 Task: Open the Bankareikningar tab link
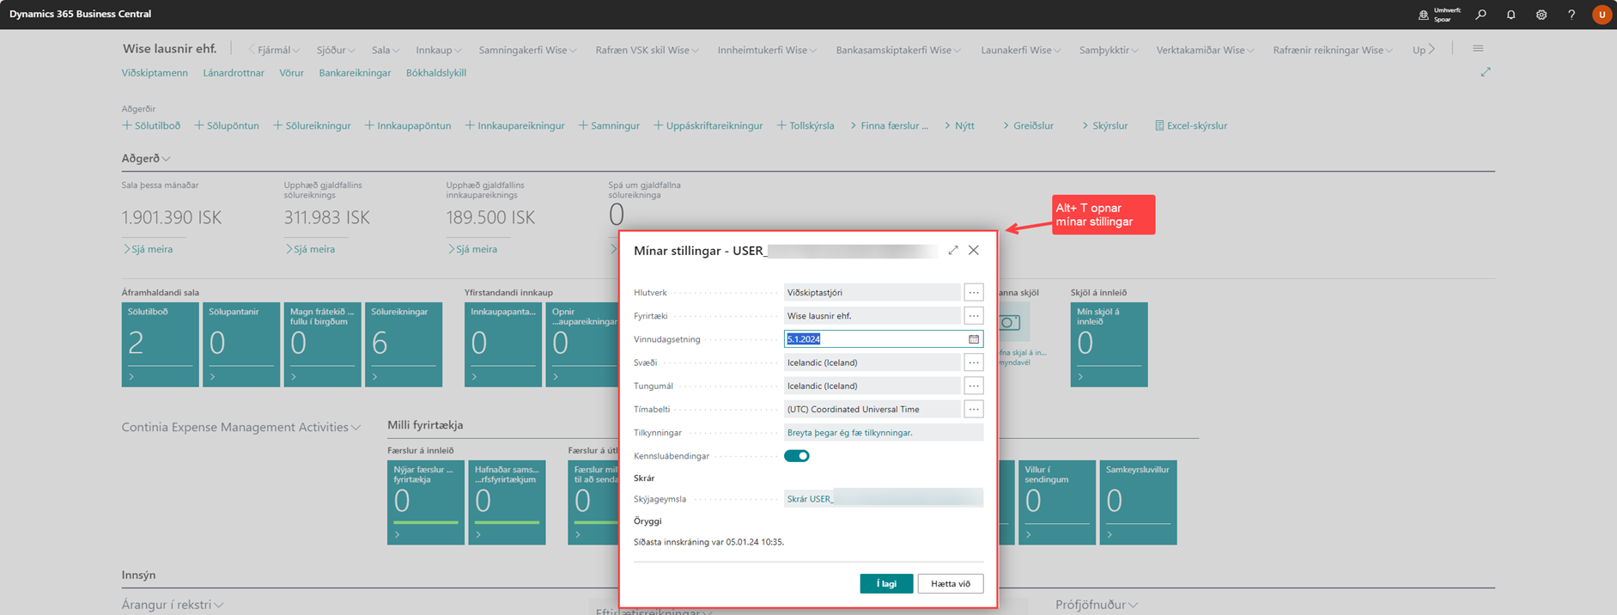(355, 73)
